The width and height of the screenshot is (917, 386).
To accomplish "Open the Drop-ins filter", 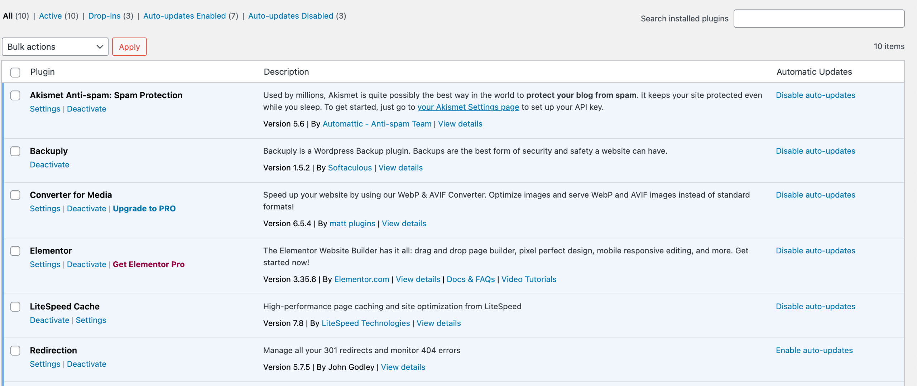I will point(104,16).
